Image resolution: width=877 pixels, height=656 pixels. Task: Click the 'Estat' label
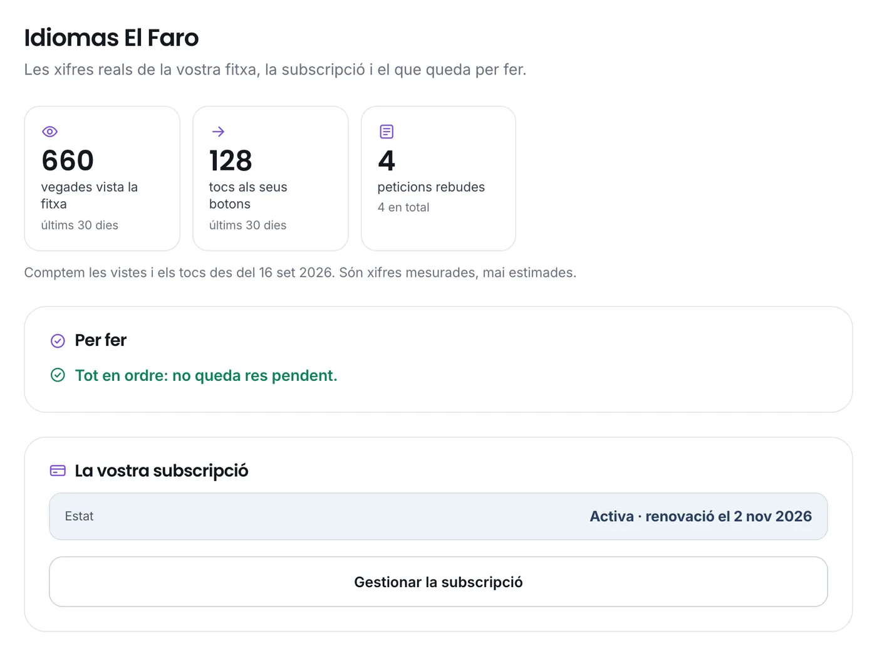pyautogui.click(x=79, y=516)
